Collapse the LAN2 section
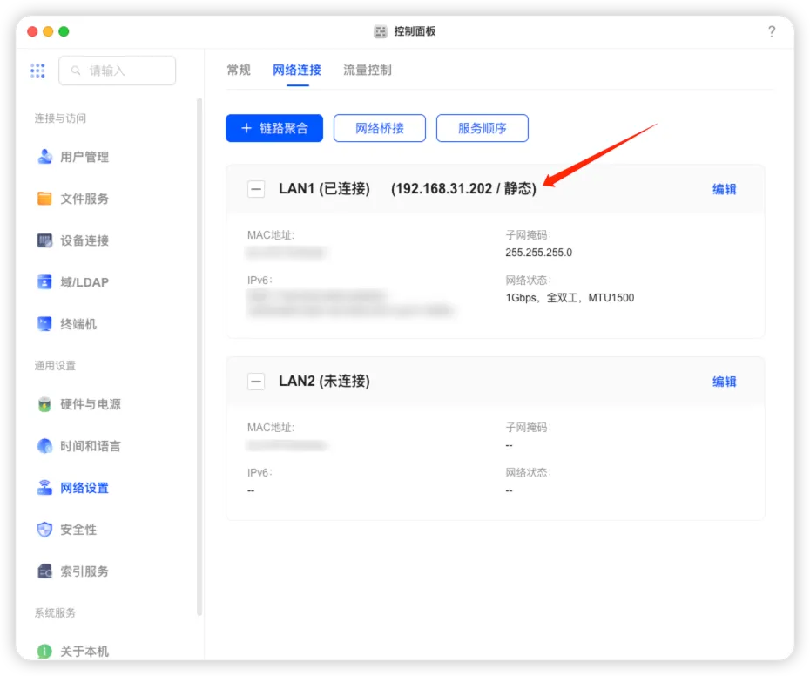Screen dimensions: 810x676 pyautogui.click(x=256, y=382)
